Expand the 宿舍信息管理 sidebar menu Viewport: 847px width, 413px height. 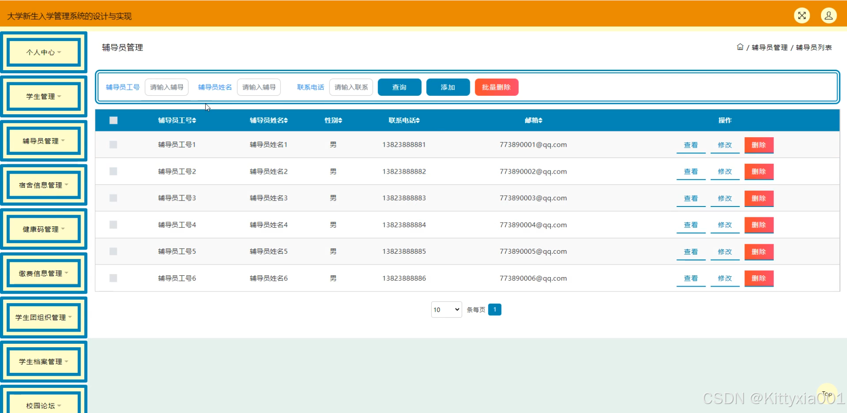pos(44,185)
